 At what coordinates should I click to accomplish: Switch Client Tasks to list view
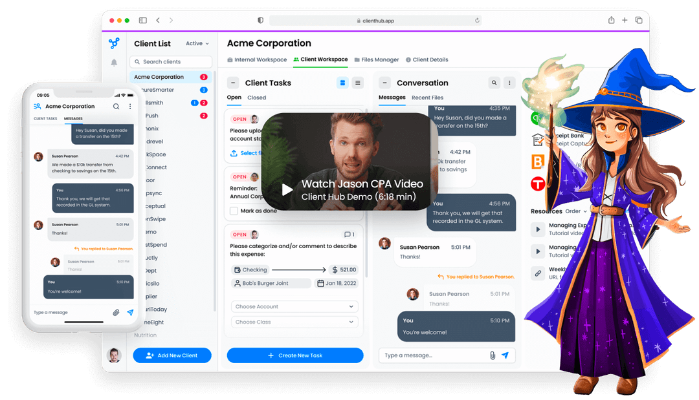(357, 83)
